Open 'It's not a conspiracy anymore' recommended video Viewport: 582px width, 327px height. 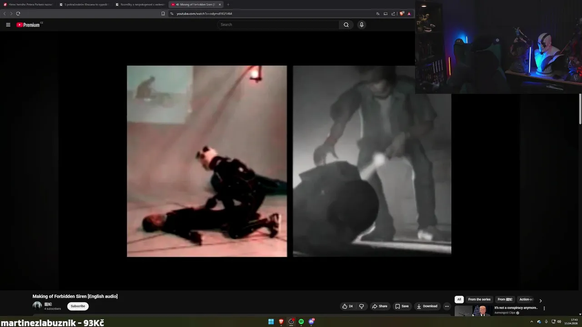click(516, 308)
